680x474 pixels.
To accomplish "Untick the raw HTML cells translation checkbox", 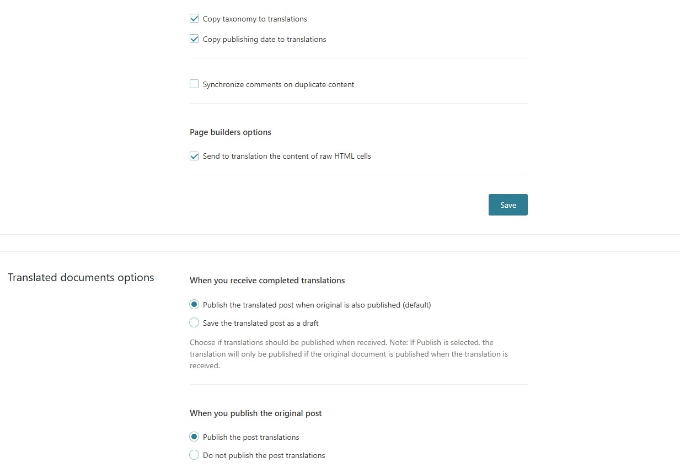I will 194,156.
